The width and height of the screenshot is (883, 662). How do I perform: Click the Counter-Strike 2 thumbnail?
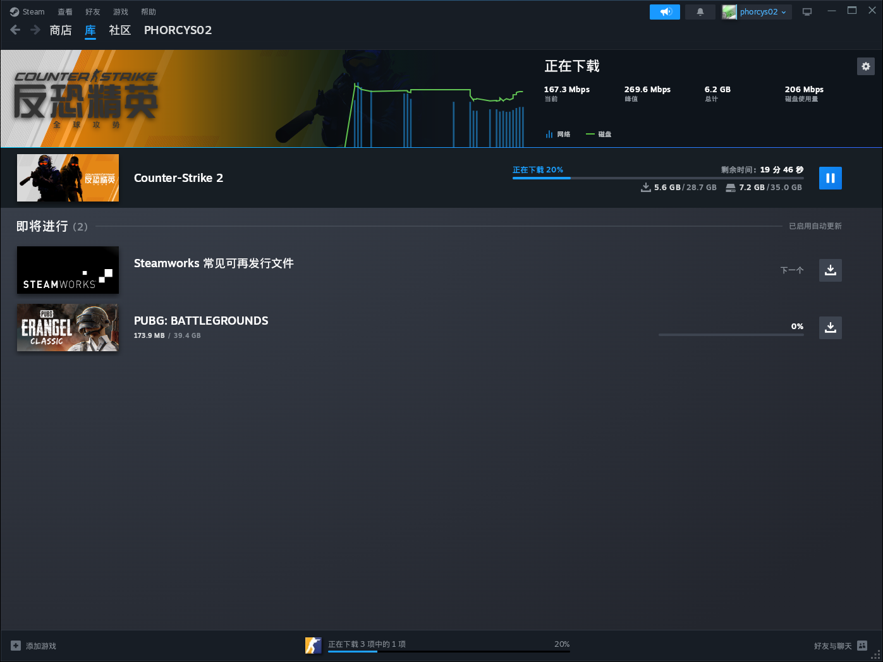[x=68, y=178]
